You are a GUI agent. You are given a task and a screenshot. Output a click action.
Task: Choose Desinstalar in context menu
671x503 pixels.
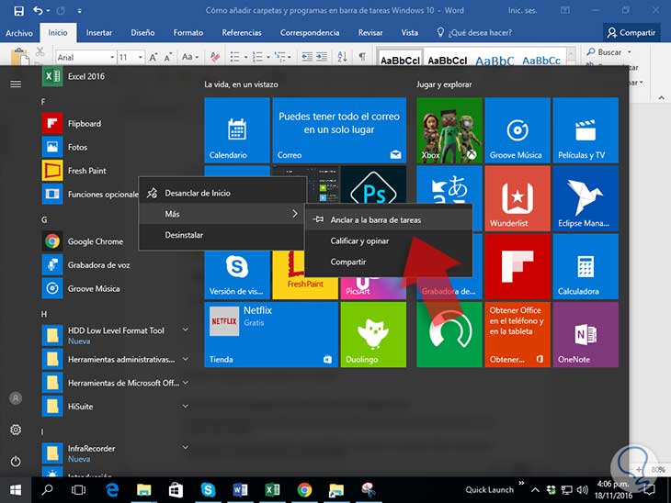(x=222, y=235)
